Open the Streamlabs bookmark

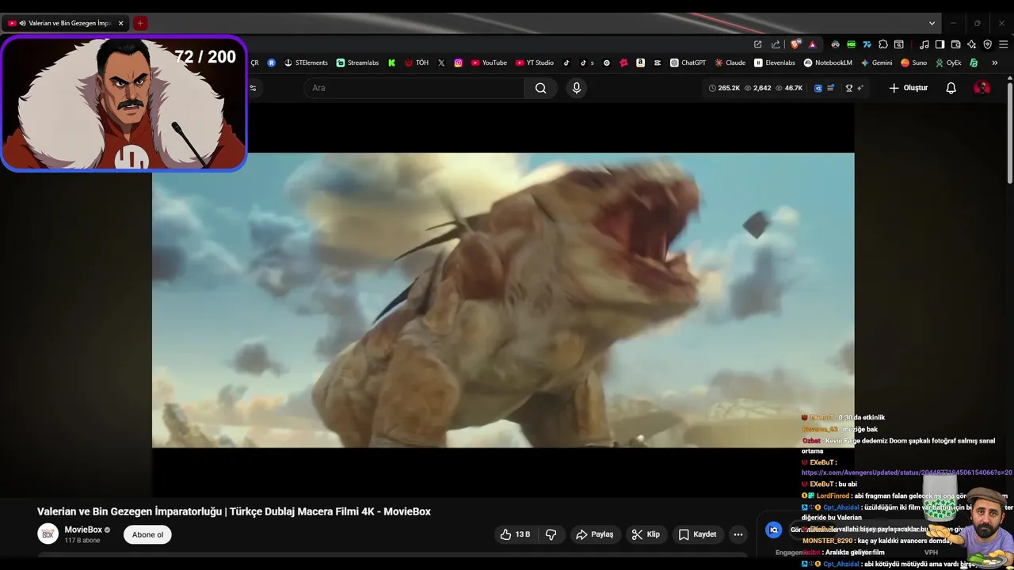point(357,63)
